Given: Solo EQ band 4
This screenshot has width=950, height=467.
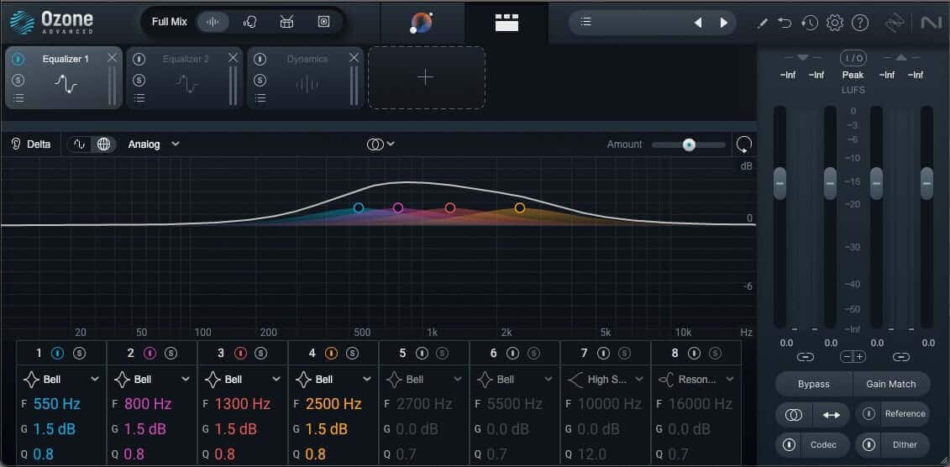Looking at the screenshot, I should [x=351, y=353].
